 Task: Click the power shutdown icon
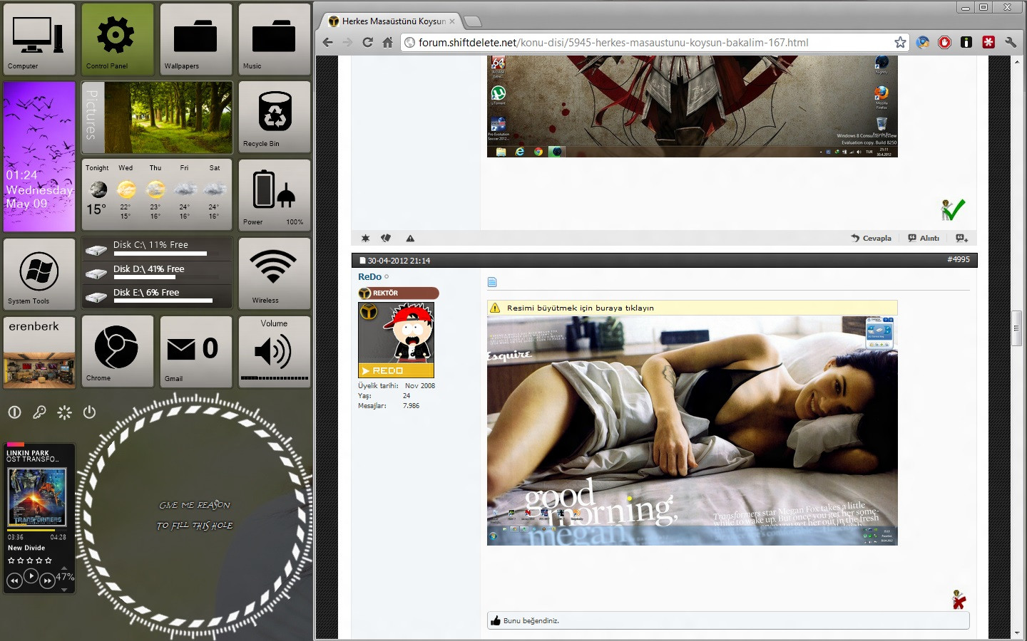[89, 412]
